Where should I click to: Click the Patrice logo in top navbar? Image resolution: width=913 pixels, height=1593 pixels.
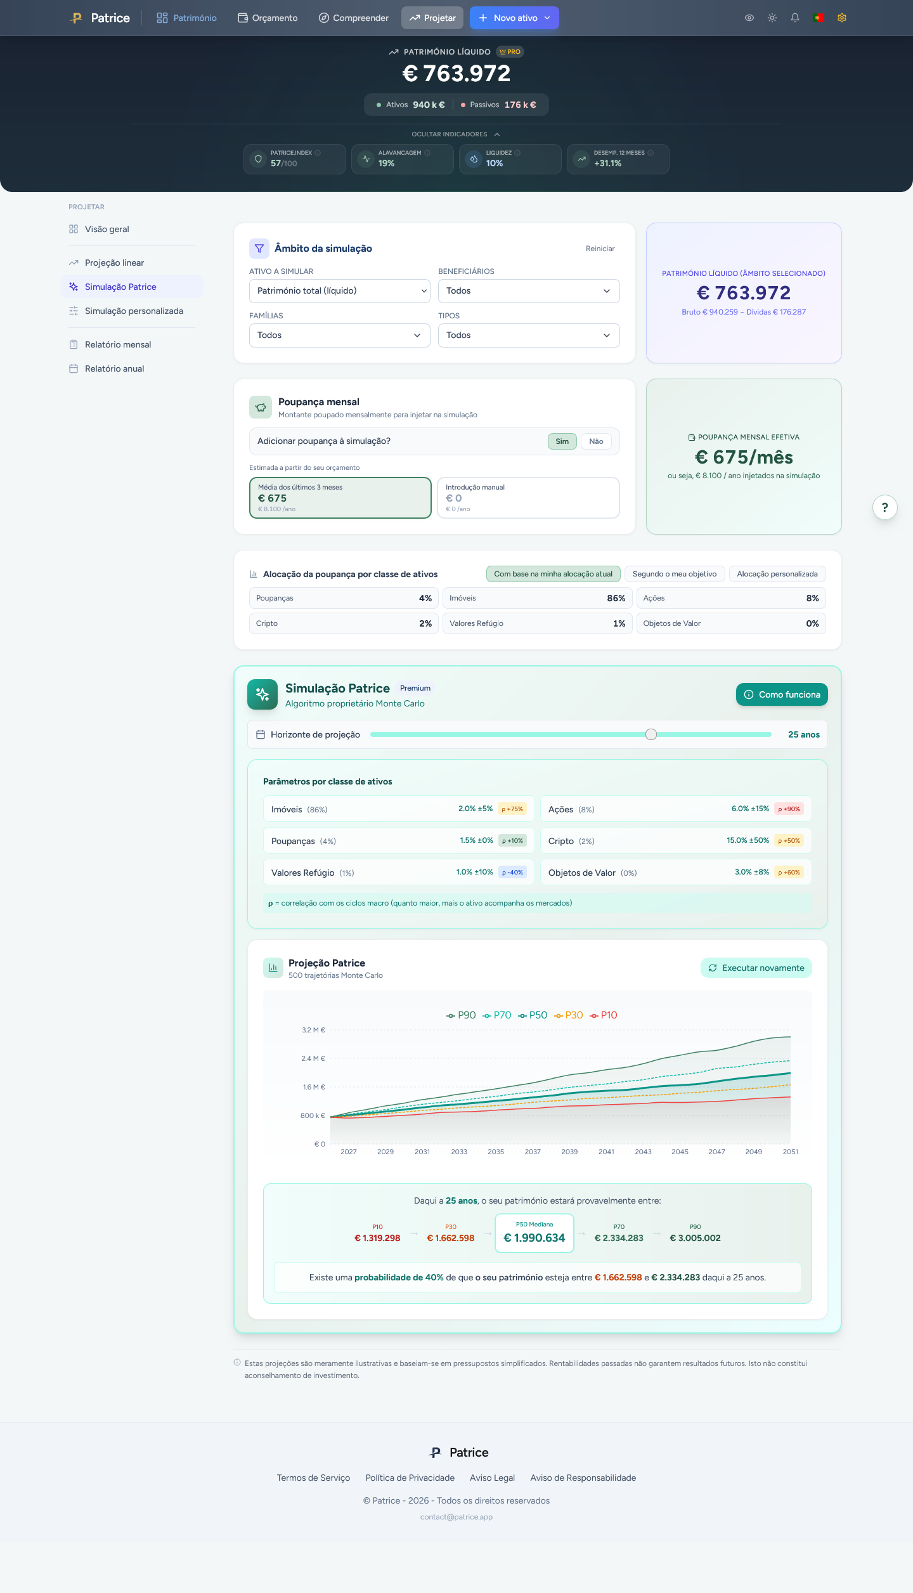click(100, 18)
